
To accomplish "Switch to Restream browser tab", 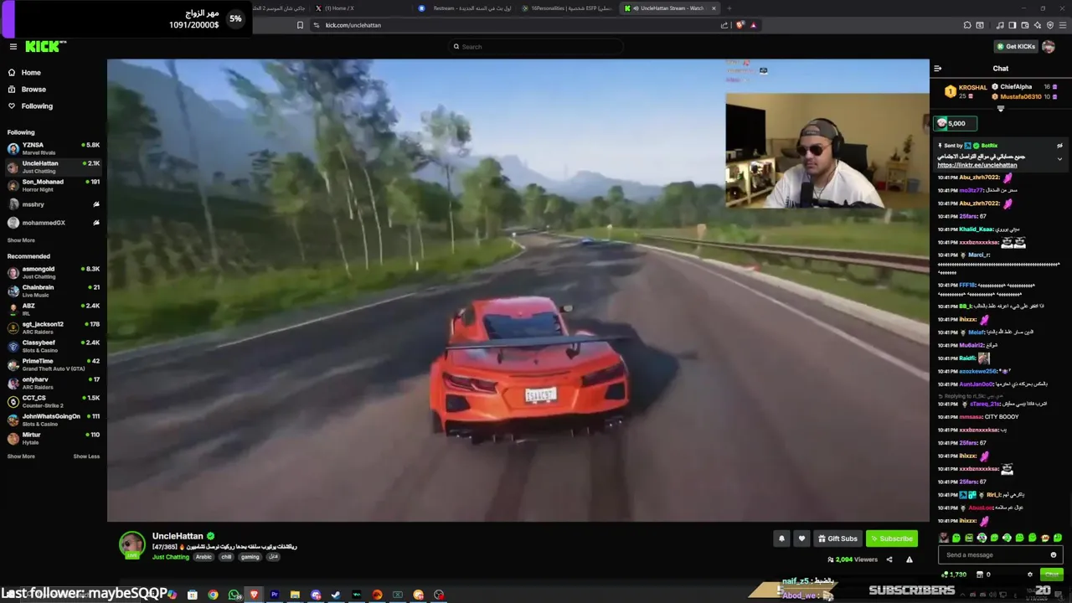I will 465,8.
